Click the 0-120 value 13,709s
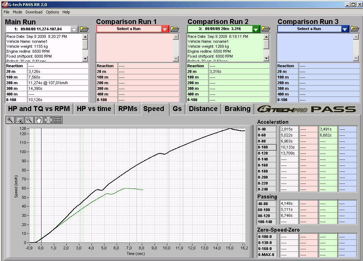 tap(289, 153)
